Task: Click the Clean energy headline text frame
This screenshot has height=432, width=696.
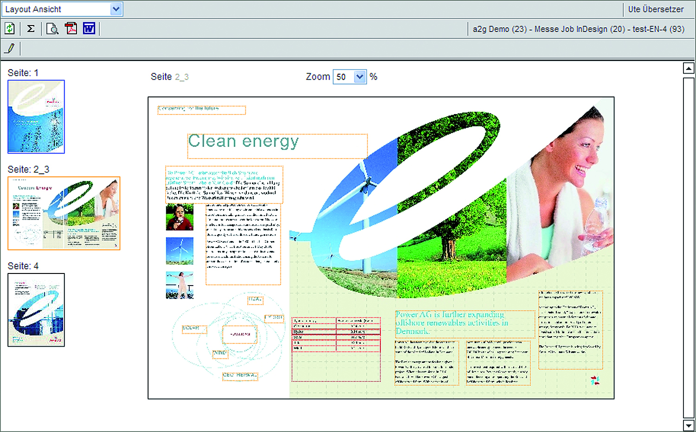Action: click(x=277, y=146)
